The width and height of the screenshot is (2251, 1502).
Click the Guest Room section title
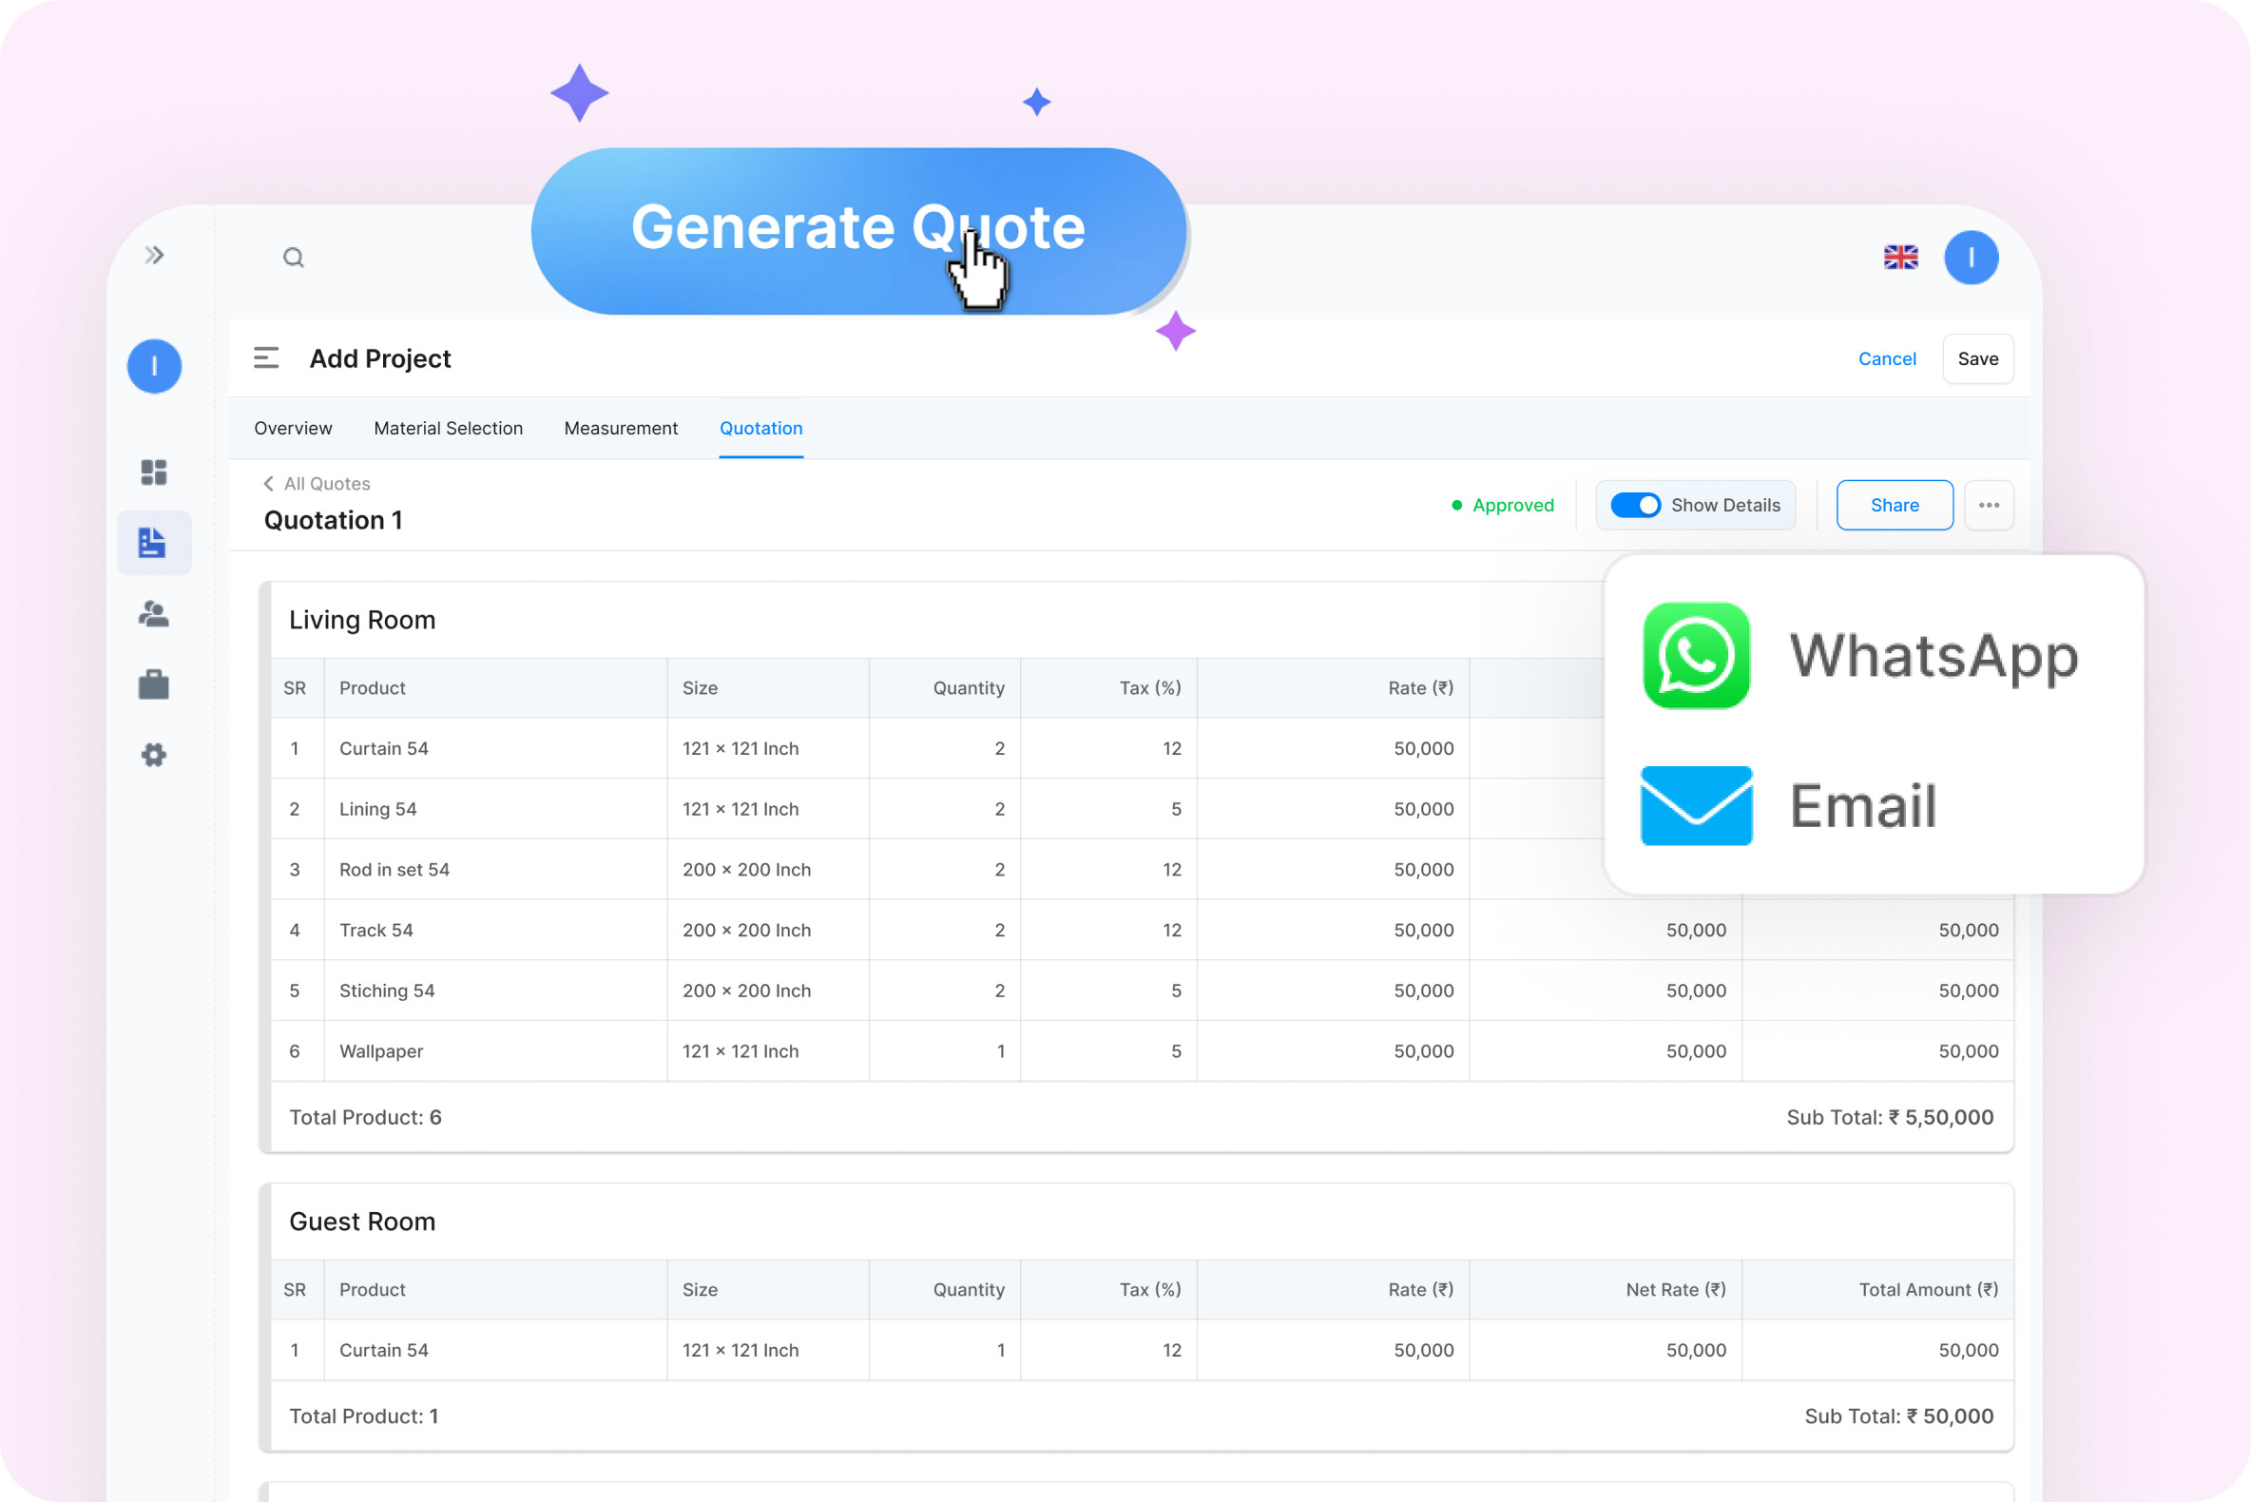click(362, 1222)
